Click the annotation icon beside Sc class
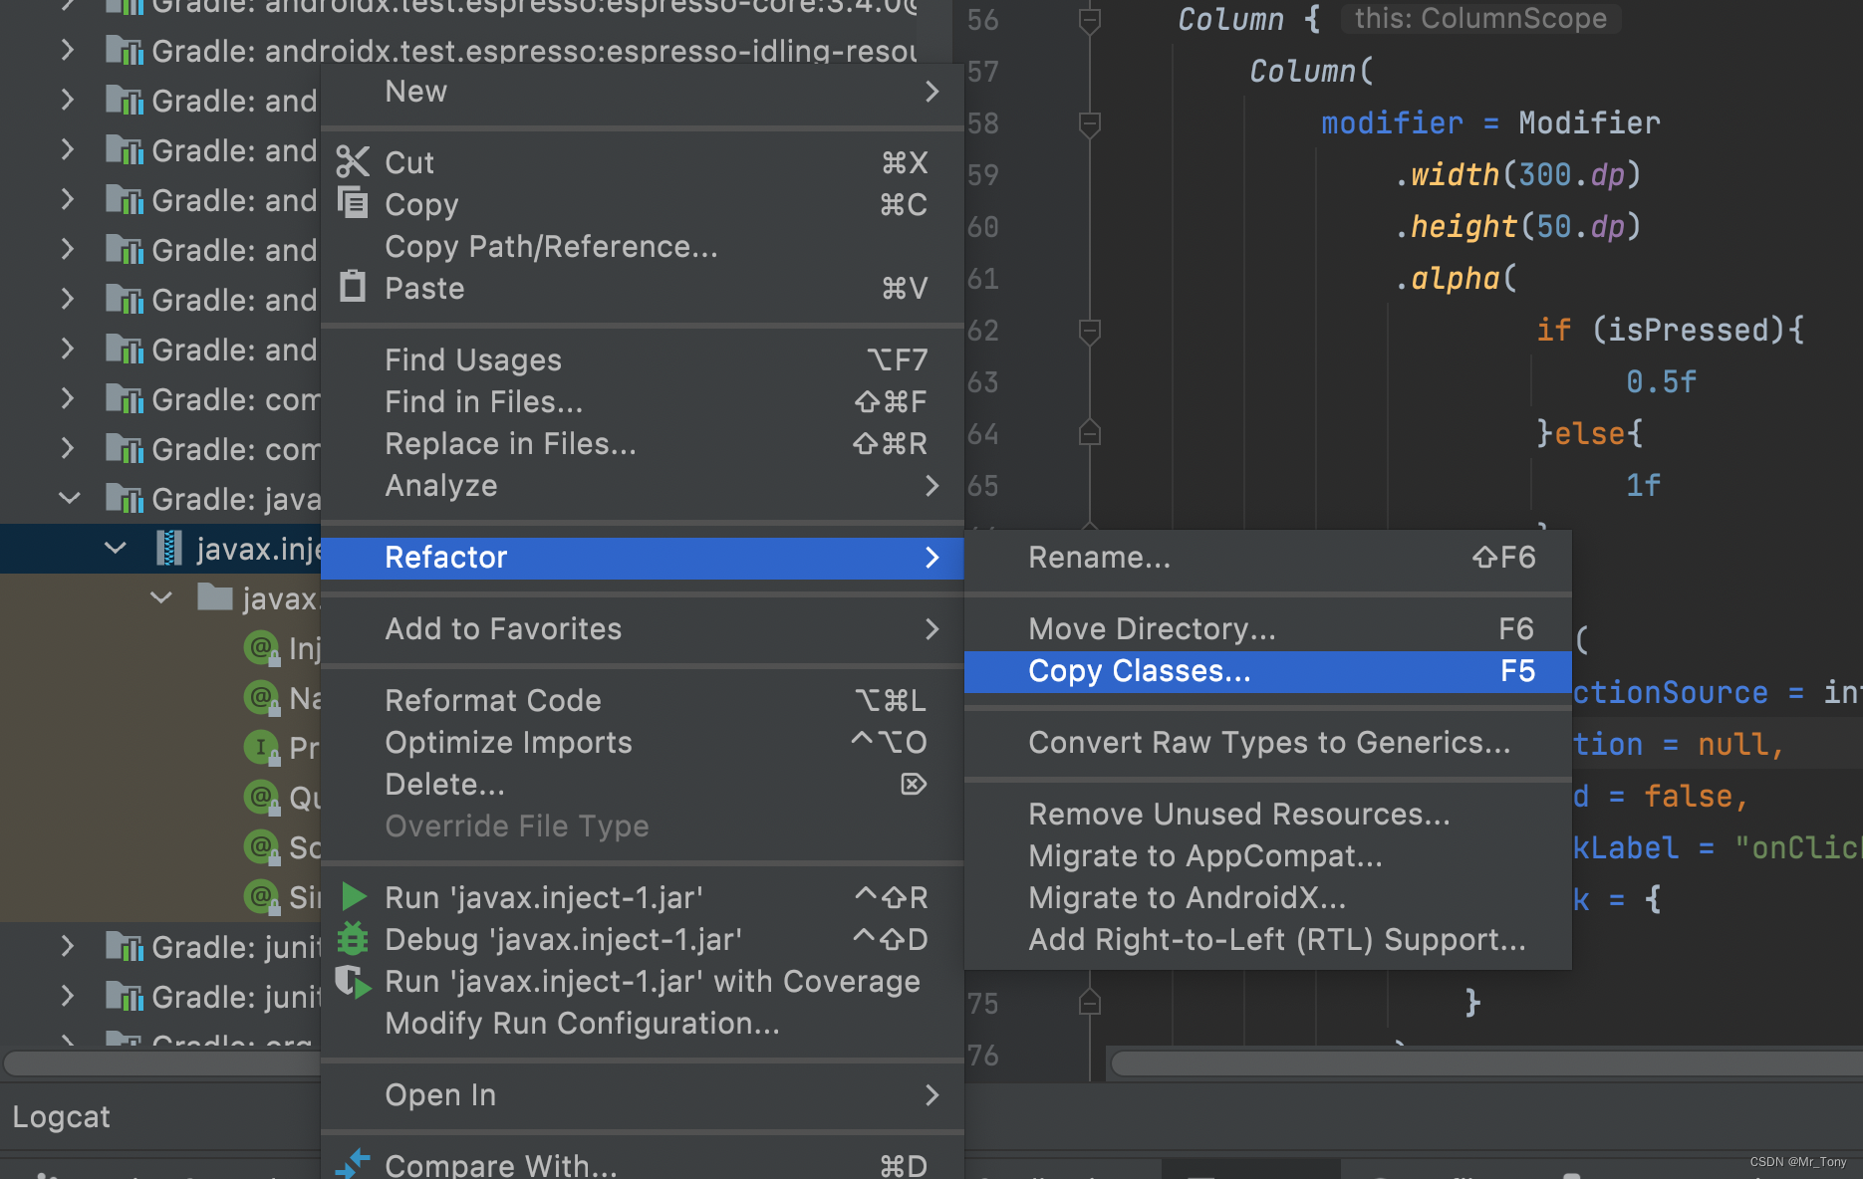The width and height of the screenshot is (1863, 1179). 262,847
